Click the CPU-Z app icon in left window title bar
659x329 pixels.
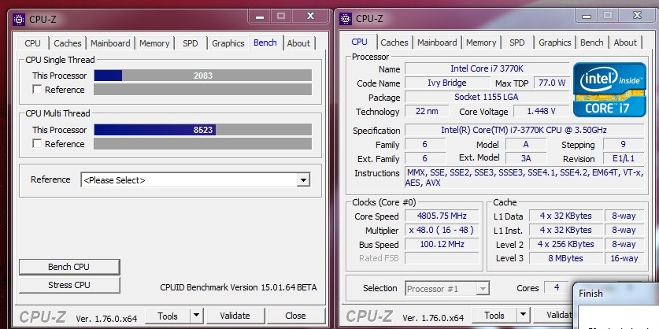click(x=19, y=20)
